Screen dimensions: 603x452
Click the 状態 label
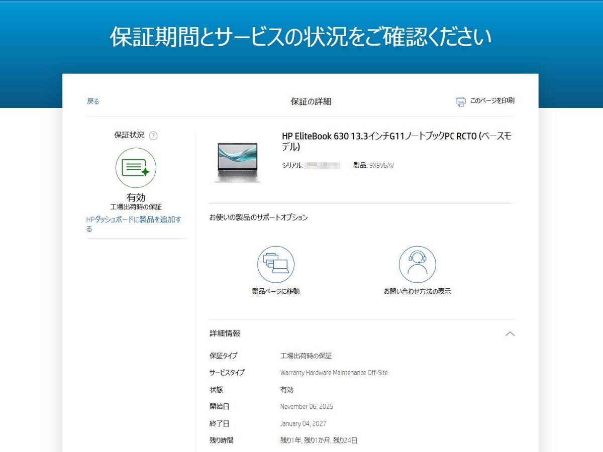[216, 390]
